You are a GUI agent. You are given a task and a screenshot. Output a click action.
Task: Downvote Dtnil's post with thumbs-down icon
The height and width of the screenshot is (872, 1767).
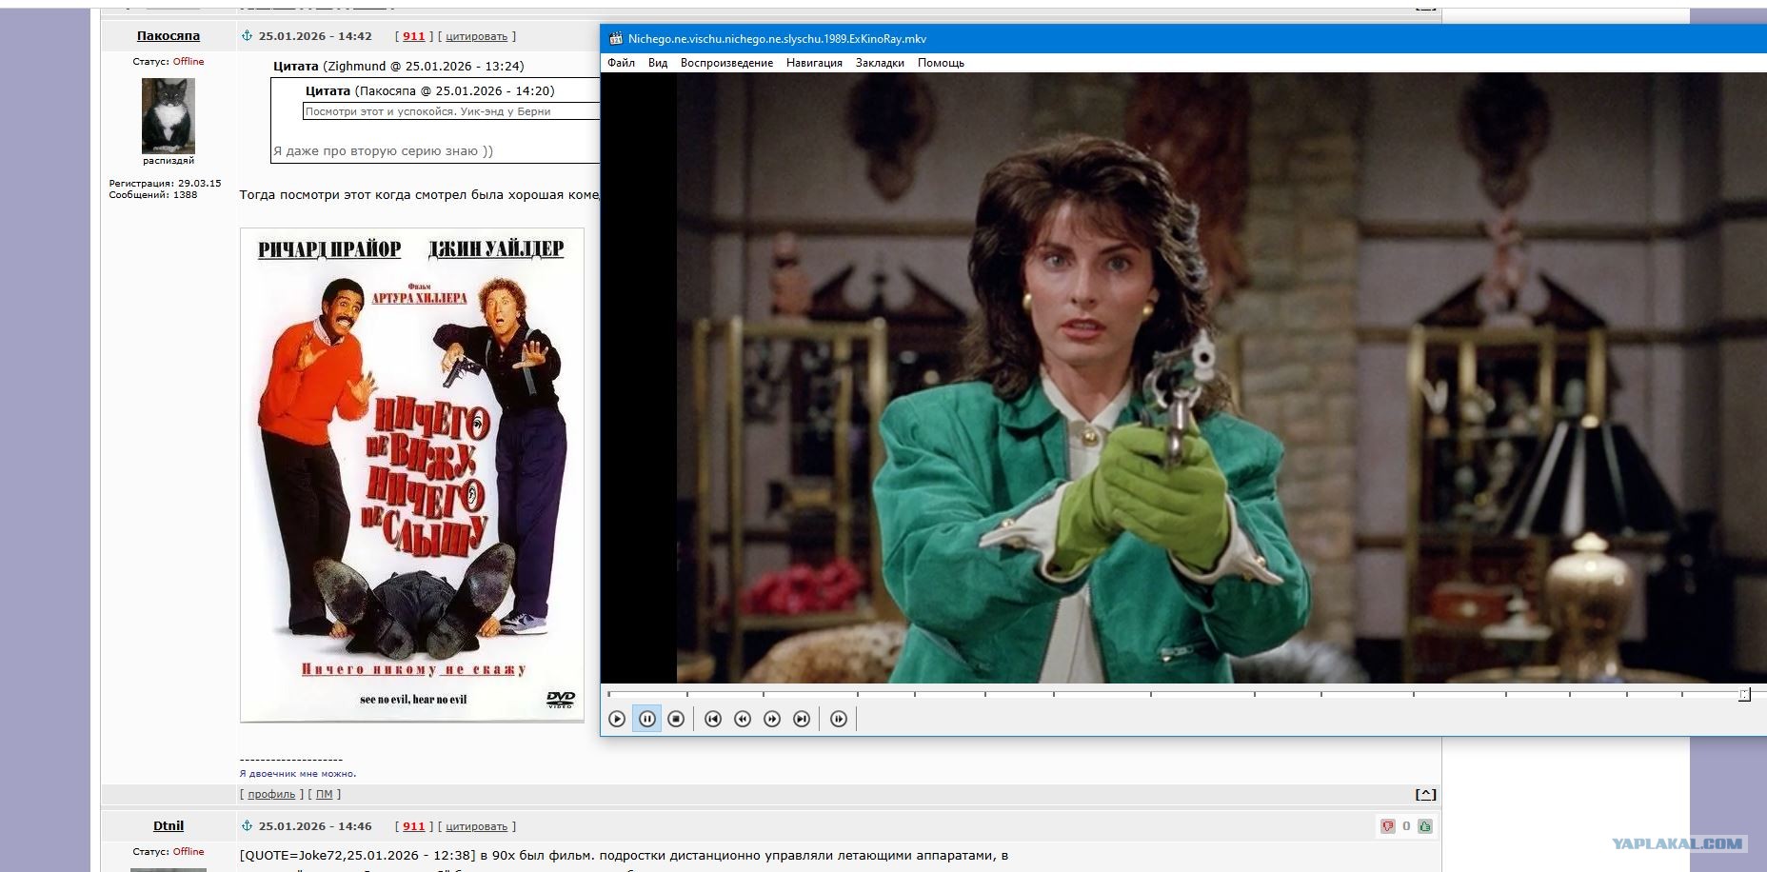point(1387,826)
